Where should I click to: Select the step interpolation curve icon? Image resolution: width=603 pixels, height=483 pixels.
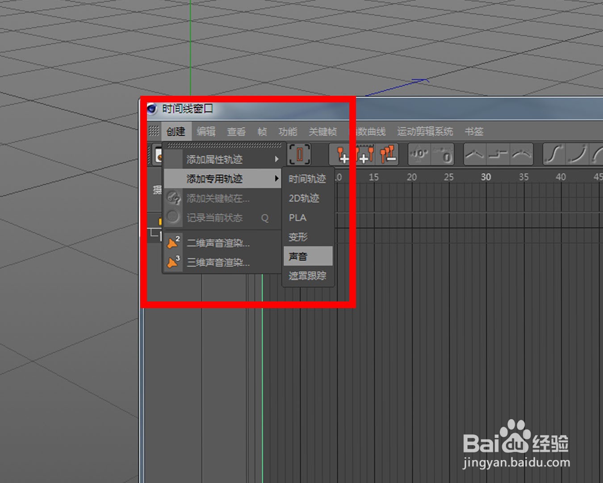[499, 154]
